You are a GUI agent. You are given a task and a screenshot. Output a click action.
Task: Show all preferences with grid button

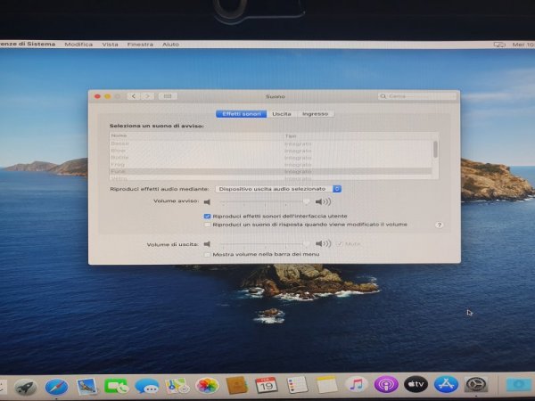coord(168,96)
